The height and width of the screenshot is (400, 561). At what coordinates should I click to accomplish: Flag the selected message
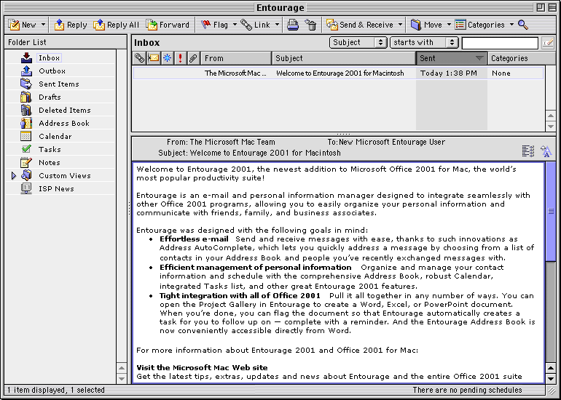point(214,25)
